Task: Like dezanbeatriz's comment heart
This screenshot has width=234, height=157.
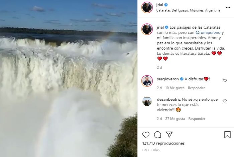Action: click(x=225, y=101)
